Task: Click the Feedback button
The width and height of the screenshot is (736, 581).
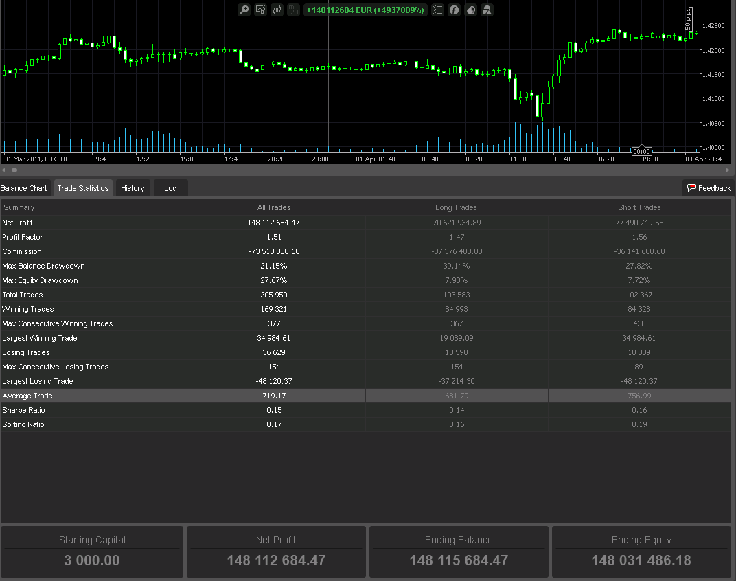Action: pos(709,188)
